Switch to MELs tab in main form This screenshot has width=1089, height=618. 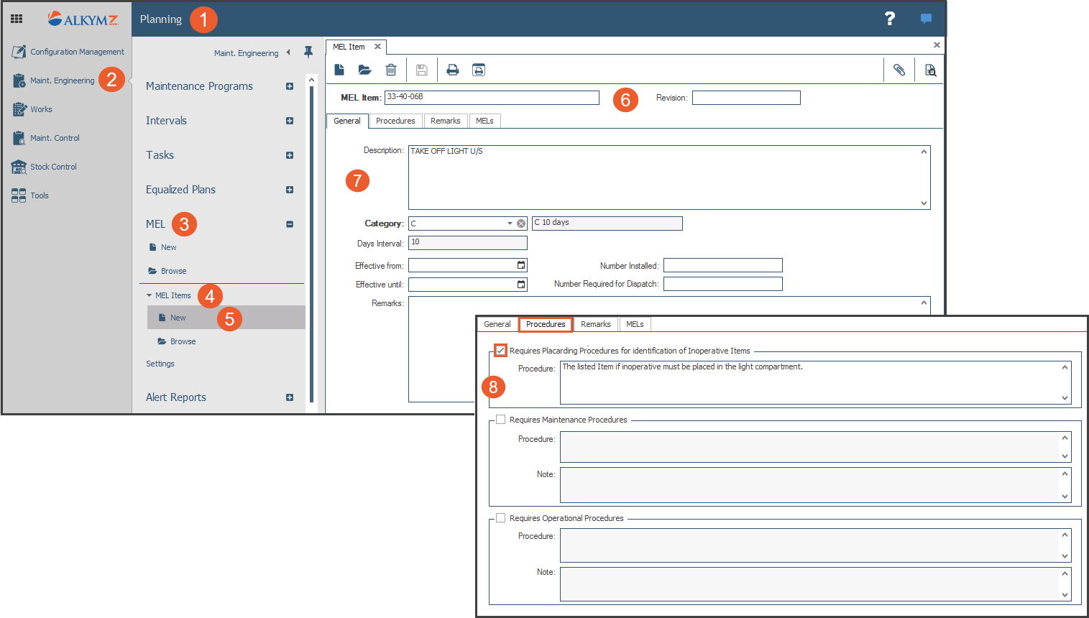pyautogui.click(x=484, y=121)
